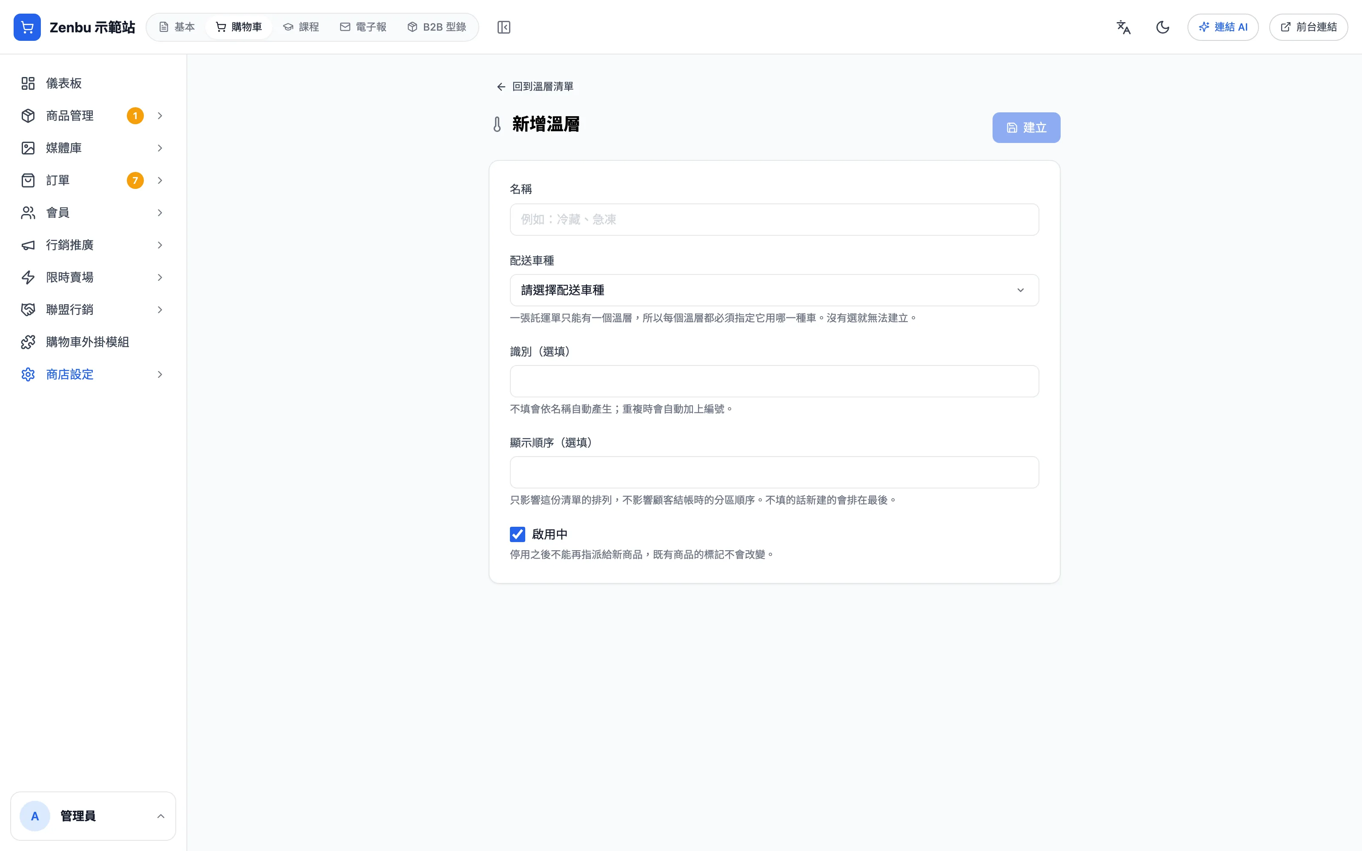
Task: Expand the 聯盟行銷 submenu chevron
Action: tap(160, 310)
